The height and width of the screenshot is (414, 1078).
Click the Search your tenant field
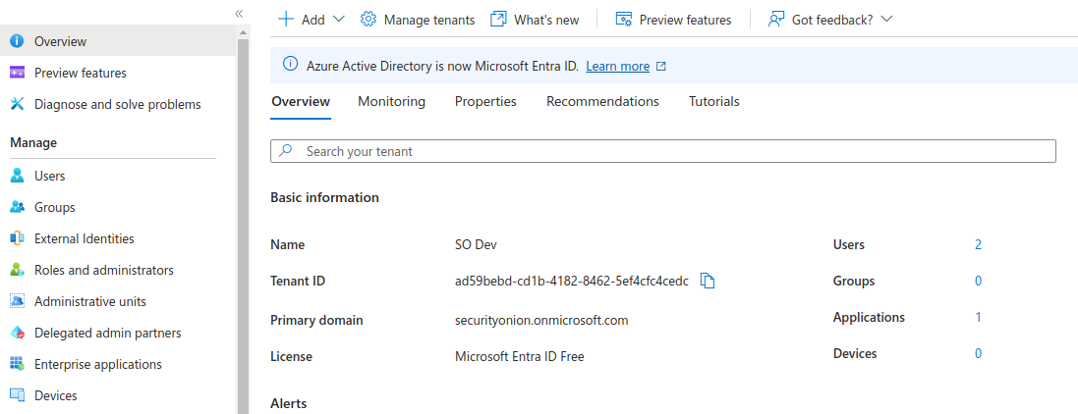pyautogui.click(x=662, y=152)
